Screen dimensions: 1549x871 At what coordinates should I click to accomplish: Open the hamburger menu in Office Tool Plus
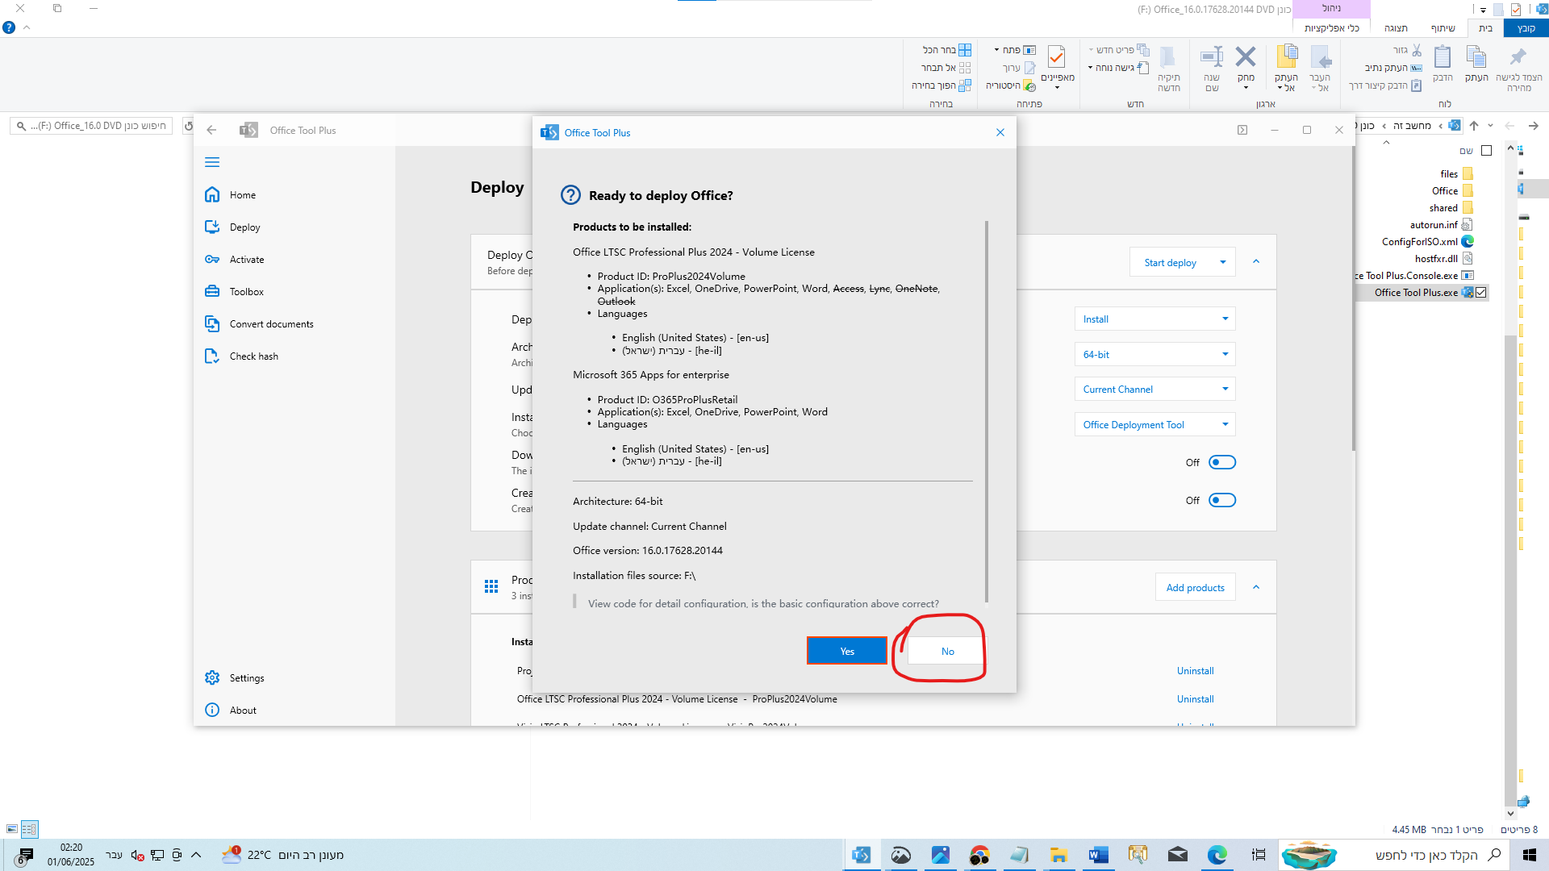[x=212, y=162]
